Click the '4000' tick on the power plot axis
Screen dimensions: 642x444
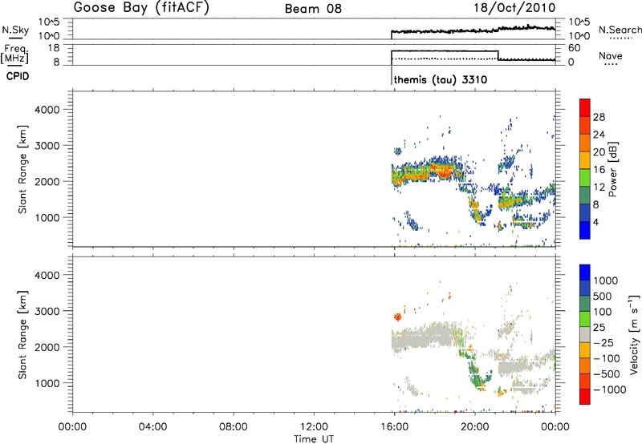tap(47, 110)
